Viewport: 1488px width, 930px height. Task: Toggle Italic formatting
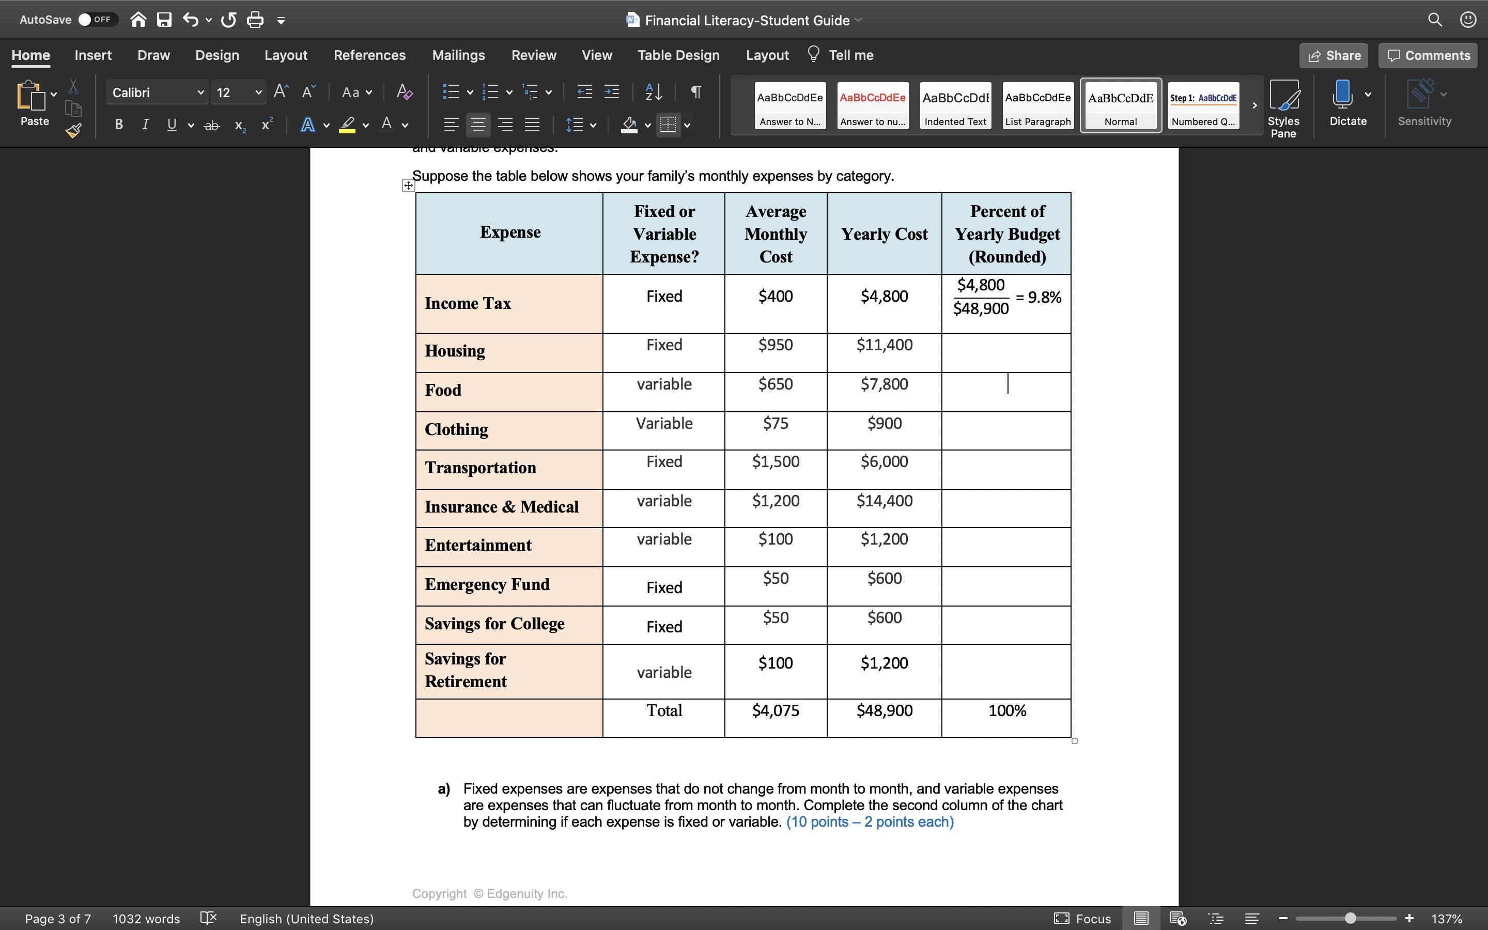click(145, 125)
